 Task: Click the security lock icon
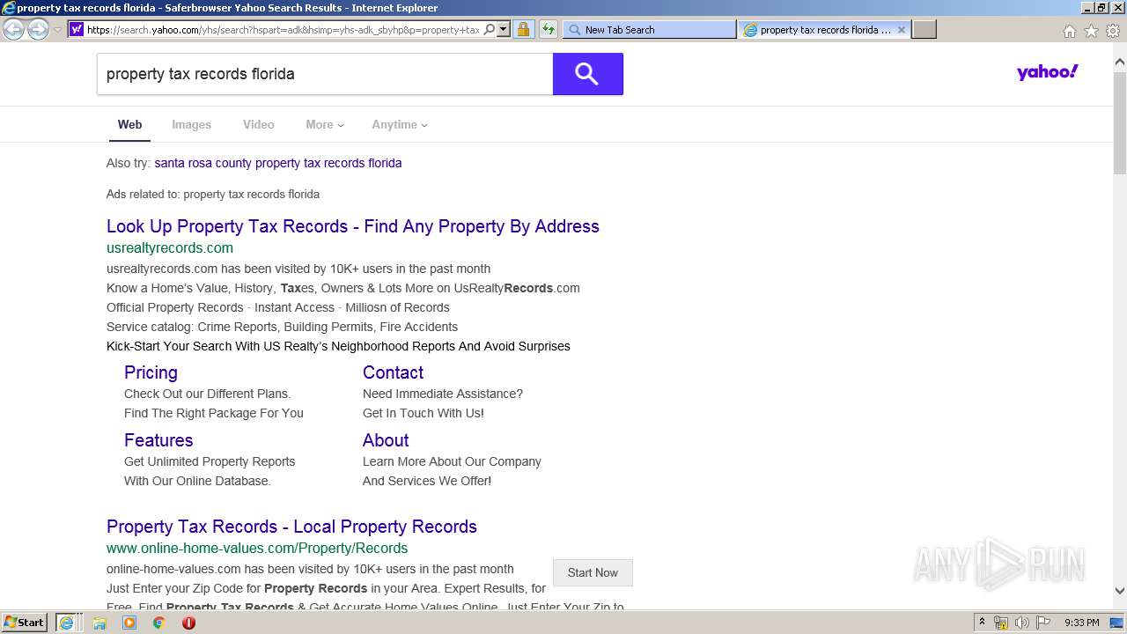[523, 29]
